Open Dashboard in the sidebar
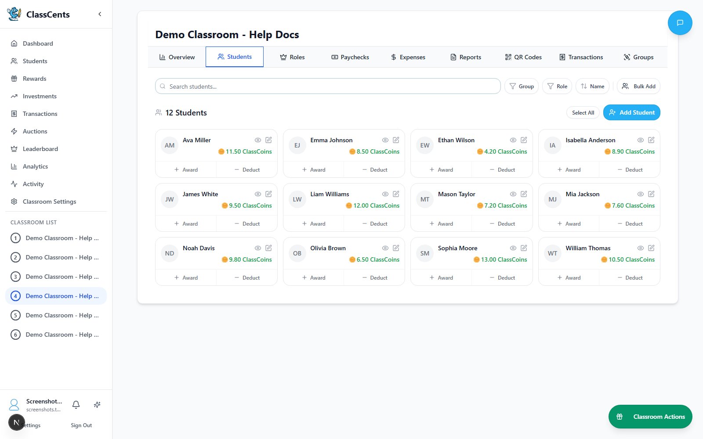Image resolution: width=703 pixels, height=439 pixels. click(56, 43)
